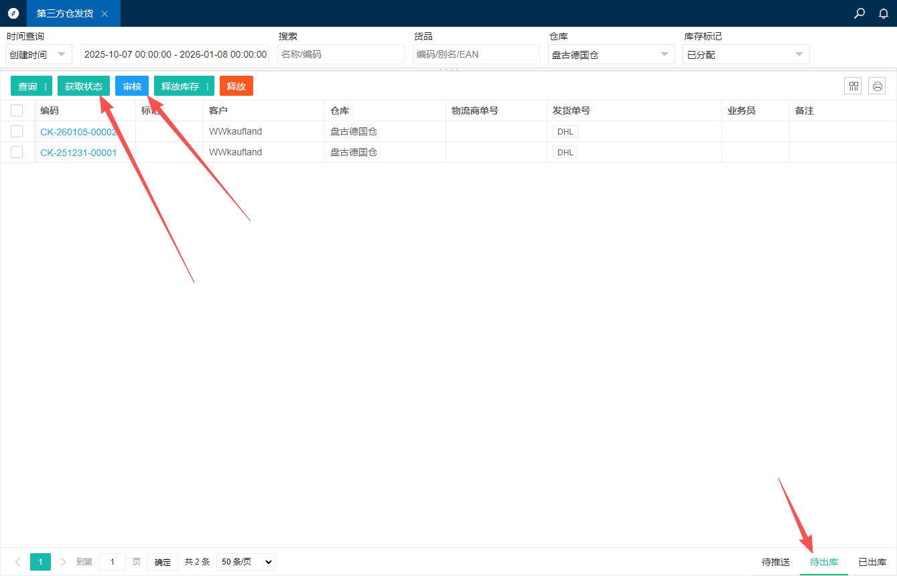Check the row for CK-260105-00002

click(x=17, y=131)
